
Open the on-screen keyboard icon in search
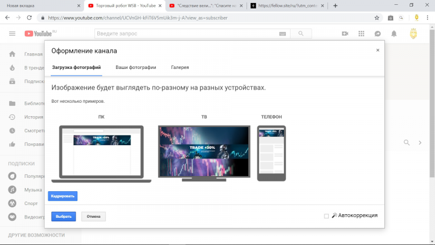coord(282,34)
